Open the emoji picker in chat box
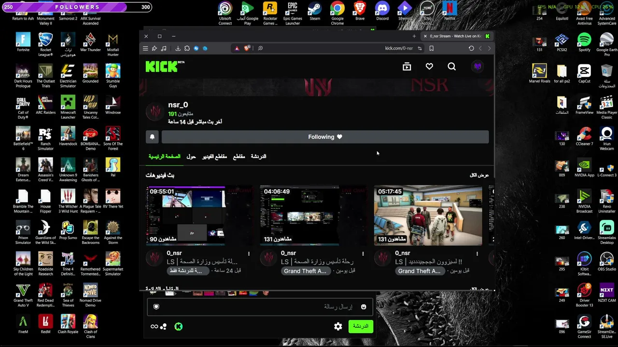The image size is (618, 347). [x=364, y=307]
